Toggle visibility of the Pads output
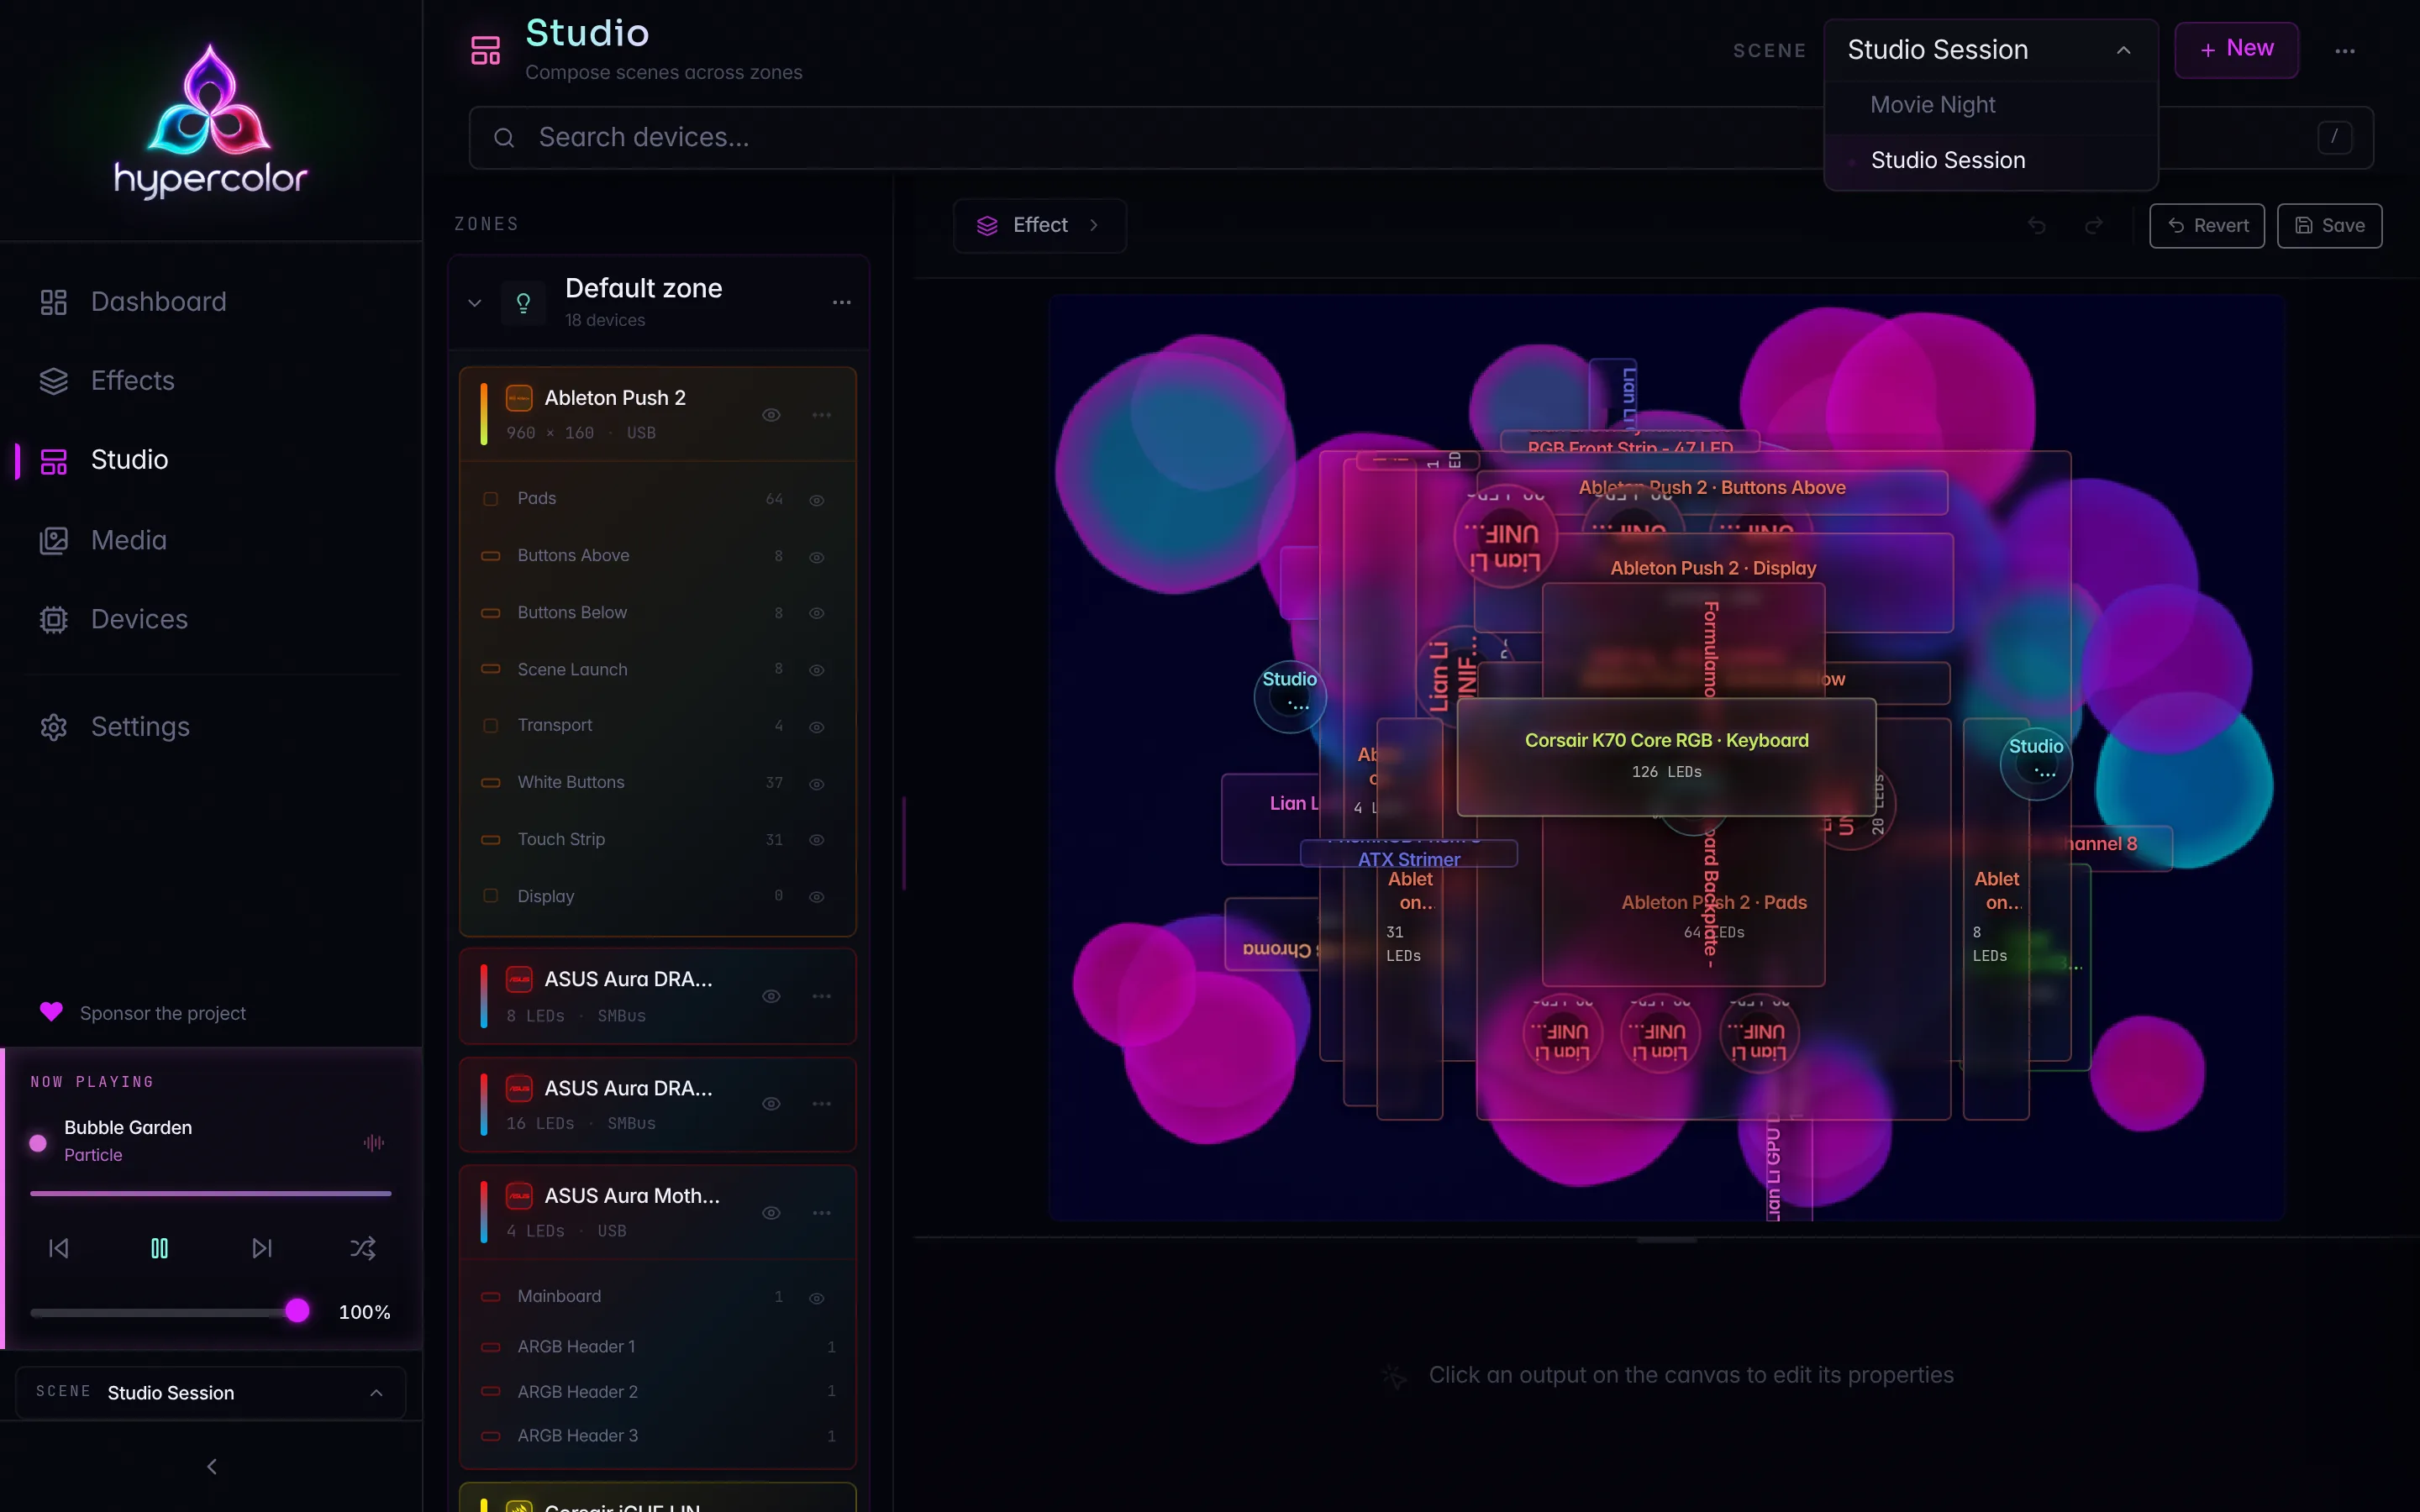Viewport: 2420px width, 1512px height. [816, 500]
